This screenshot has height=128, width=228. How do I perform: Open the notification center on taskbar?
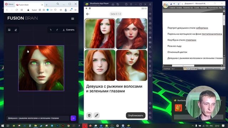pos(223,126)
